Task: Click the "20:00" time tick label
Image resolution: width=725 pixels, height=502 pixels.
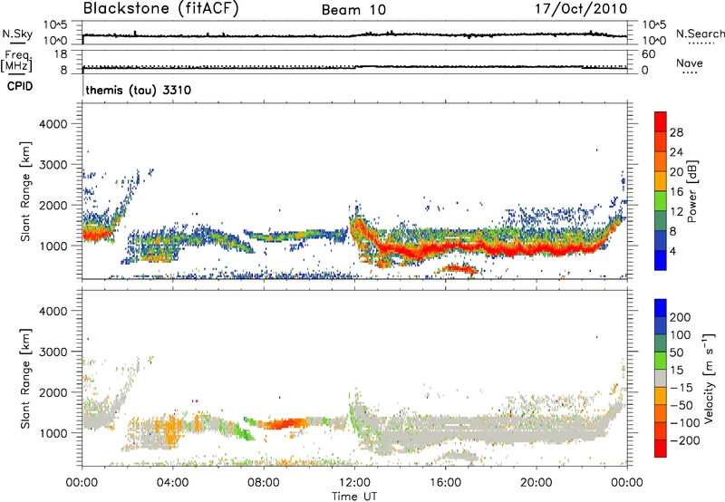Action: click(536, 483)
